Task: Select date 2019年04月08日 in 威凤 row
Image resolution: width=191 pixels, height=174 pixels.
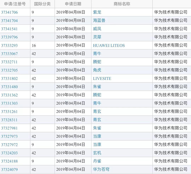Action: pyautogui.click(x=71, y=29)
